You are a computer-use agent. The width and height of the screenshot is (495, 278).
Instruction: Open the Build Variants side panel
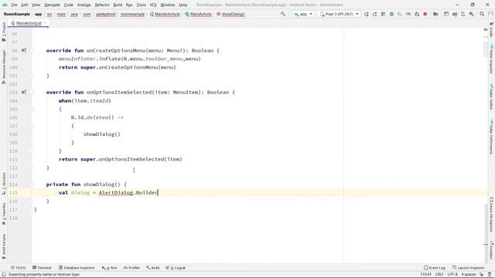(x=4, y=246)
